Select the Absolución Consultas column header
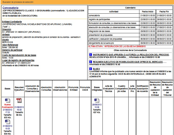This screenshot has height=135, width=174. tap(46, 89)
